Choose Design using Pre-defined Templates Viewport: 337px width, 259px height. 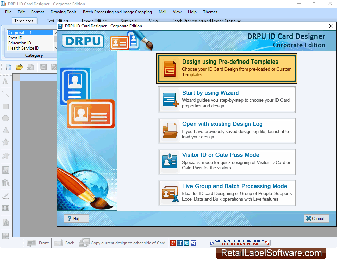pos(226,68)
